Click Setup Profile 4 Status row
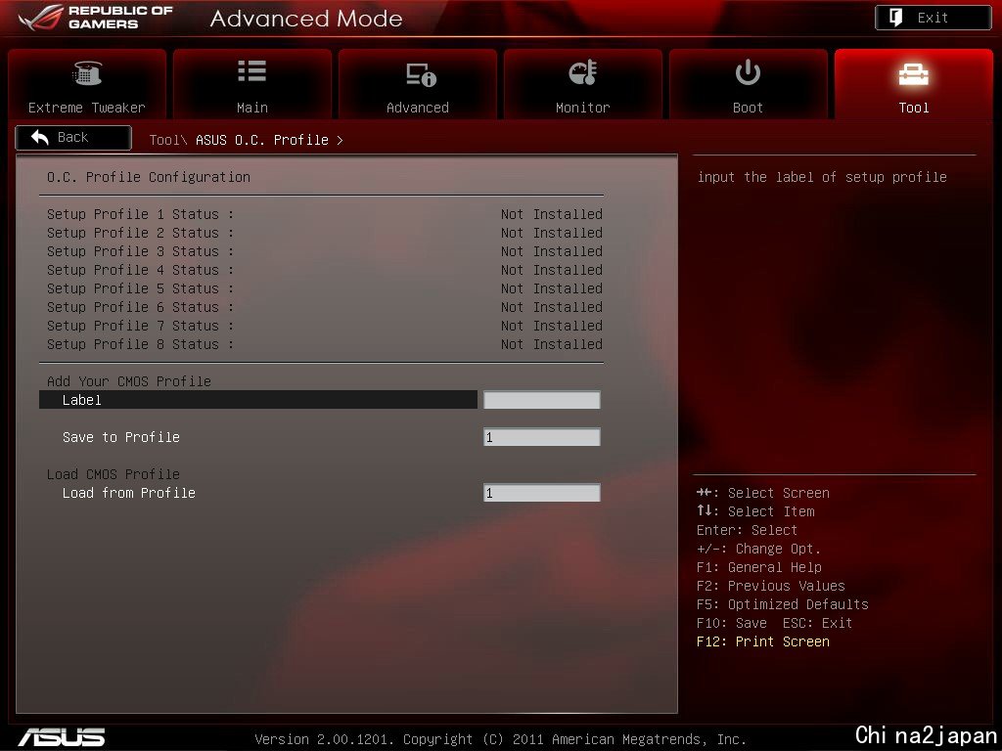The image size is (1002, 751). [325, 270]
